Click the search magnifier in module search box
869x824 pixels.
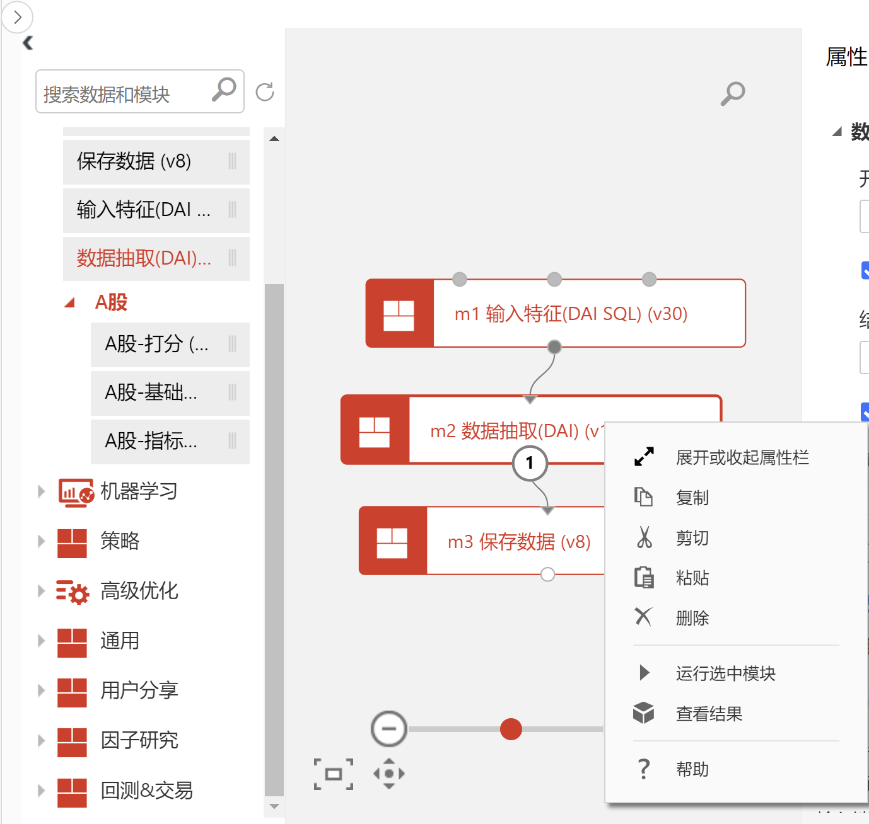[224, 90]
